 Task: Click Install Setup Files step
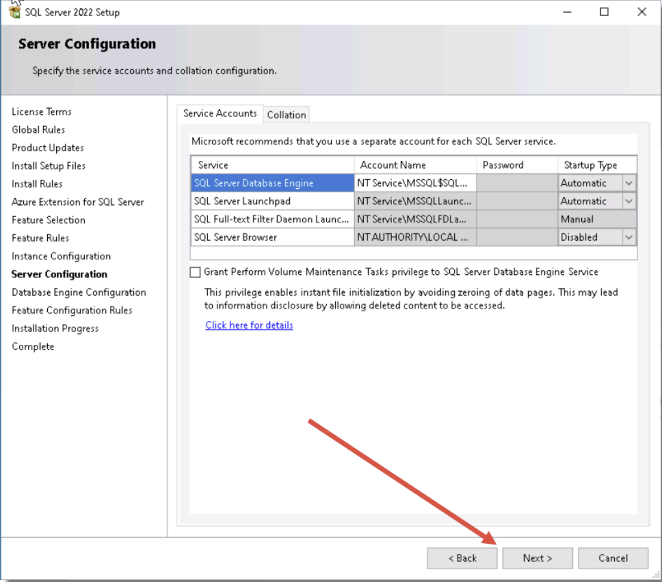pyautogui.click(x=48, y=166)
